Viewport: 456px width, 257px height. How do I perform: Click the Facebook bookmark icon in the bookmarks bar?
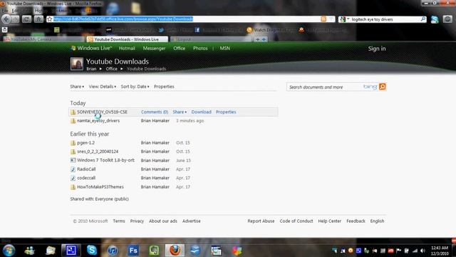pyautogui.click(x=197, y=30)
